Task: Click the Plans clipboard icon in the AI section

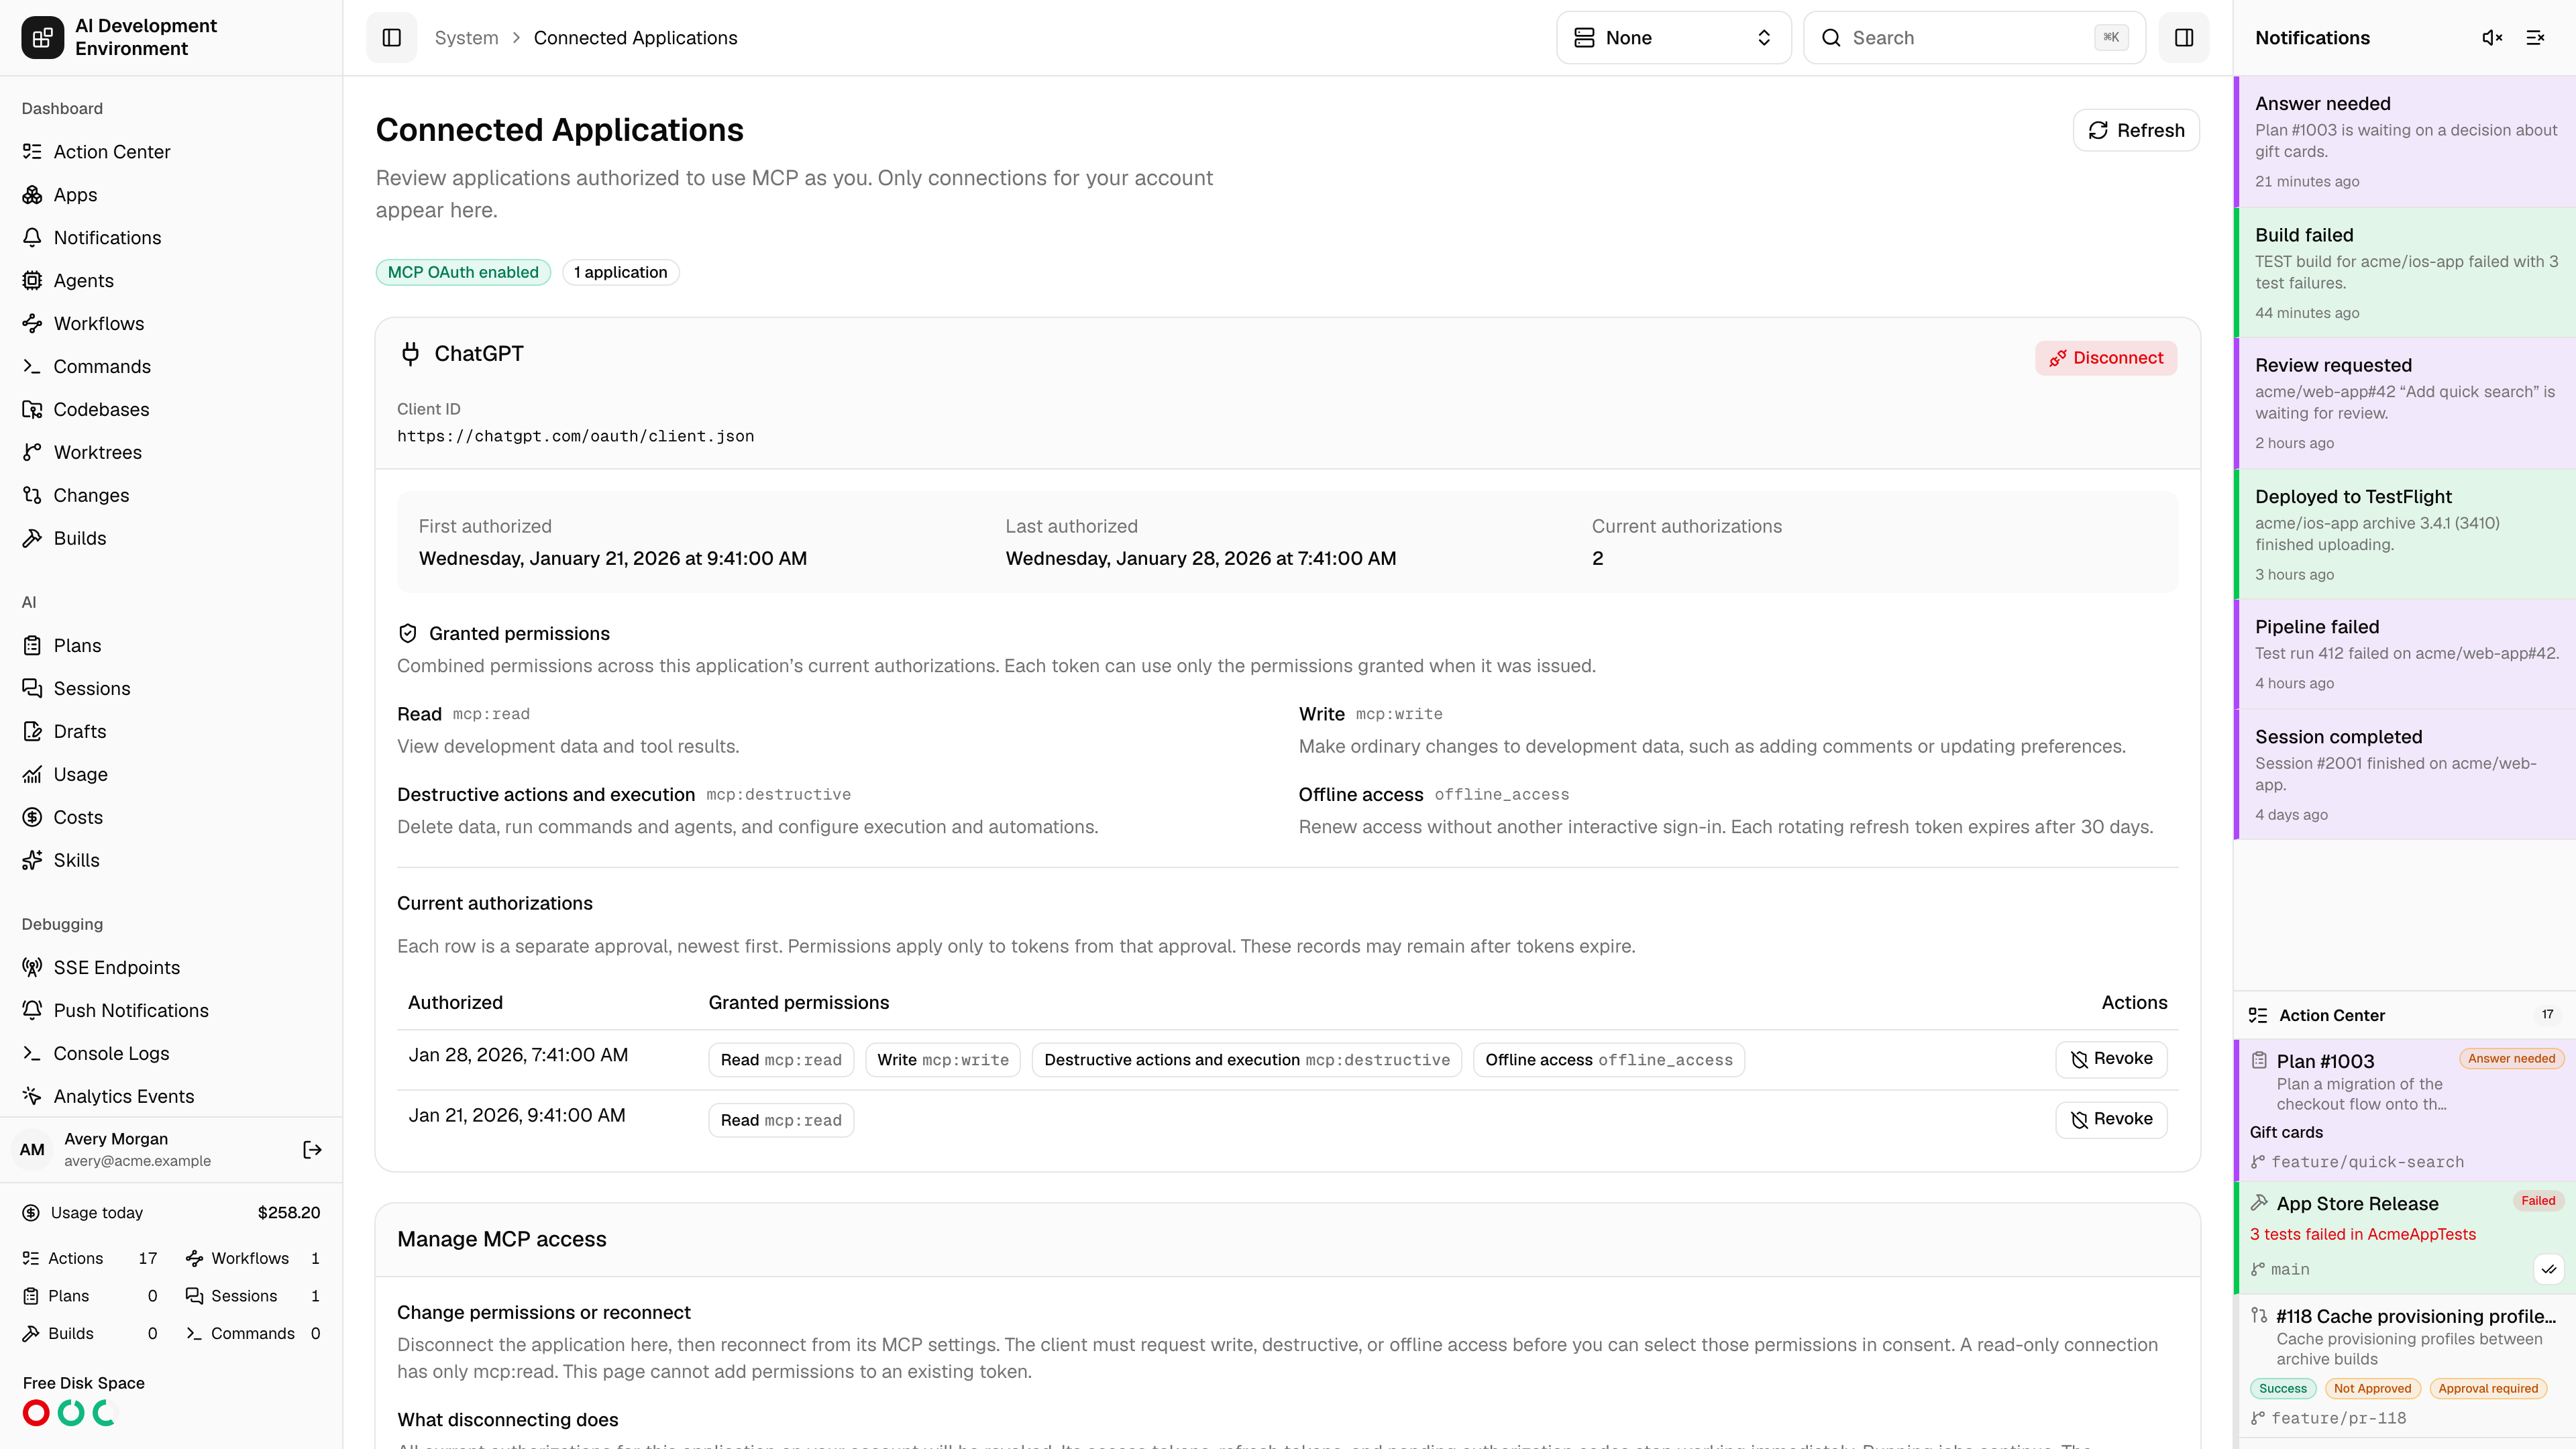Action: click(x=32, y=646)
